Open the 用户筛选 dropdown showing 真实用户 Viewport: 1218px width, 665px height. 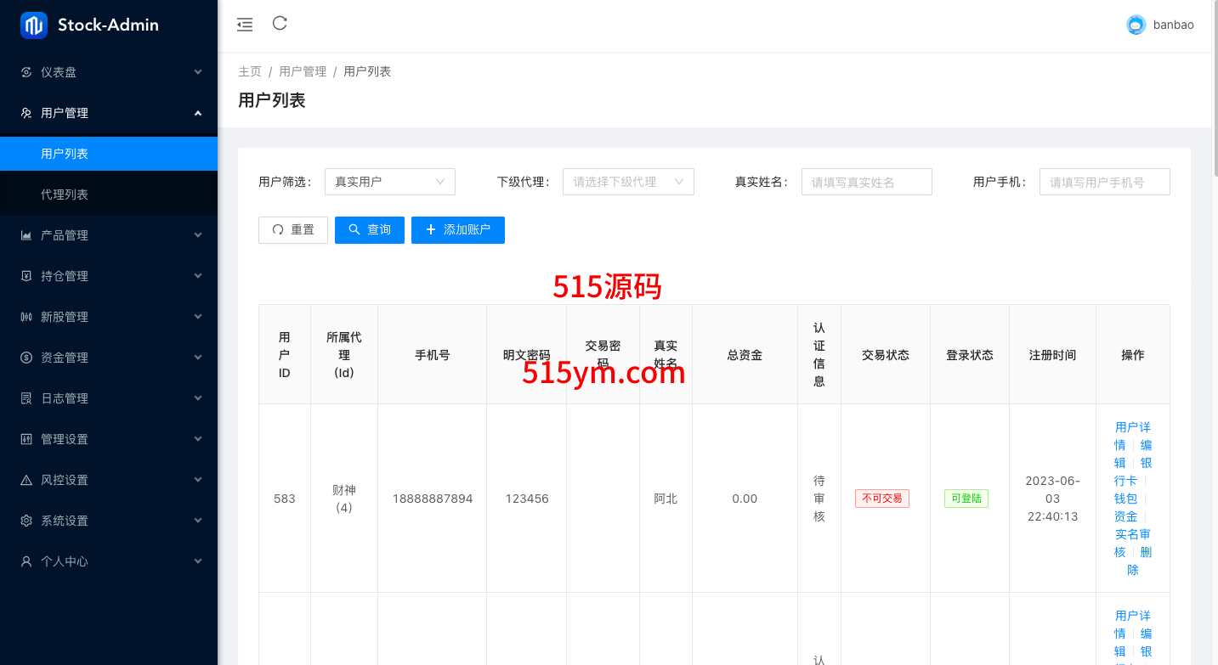389,182
